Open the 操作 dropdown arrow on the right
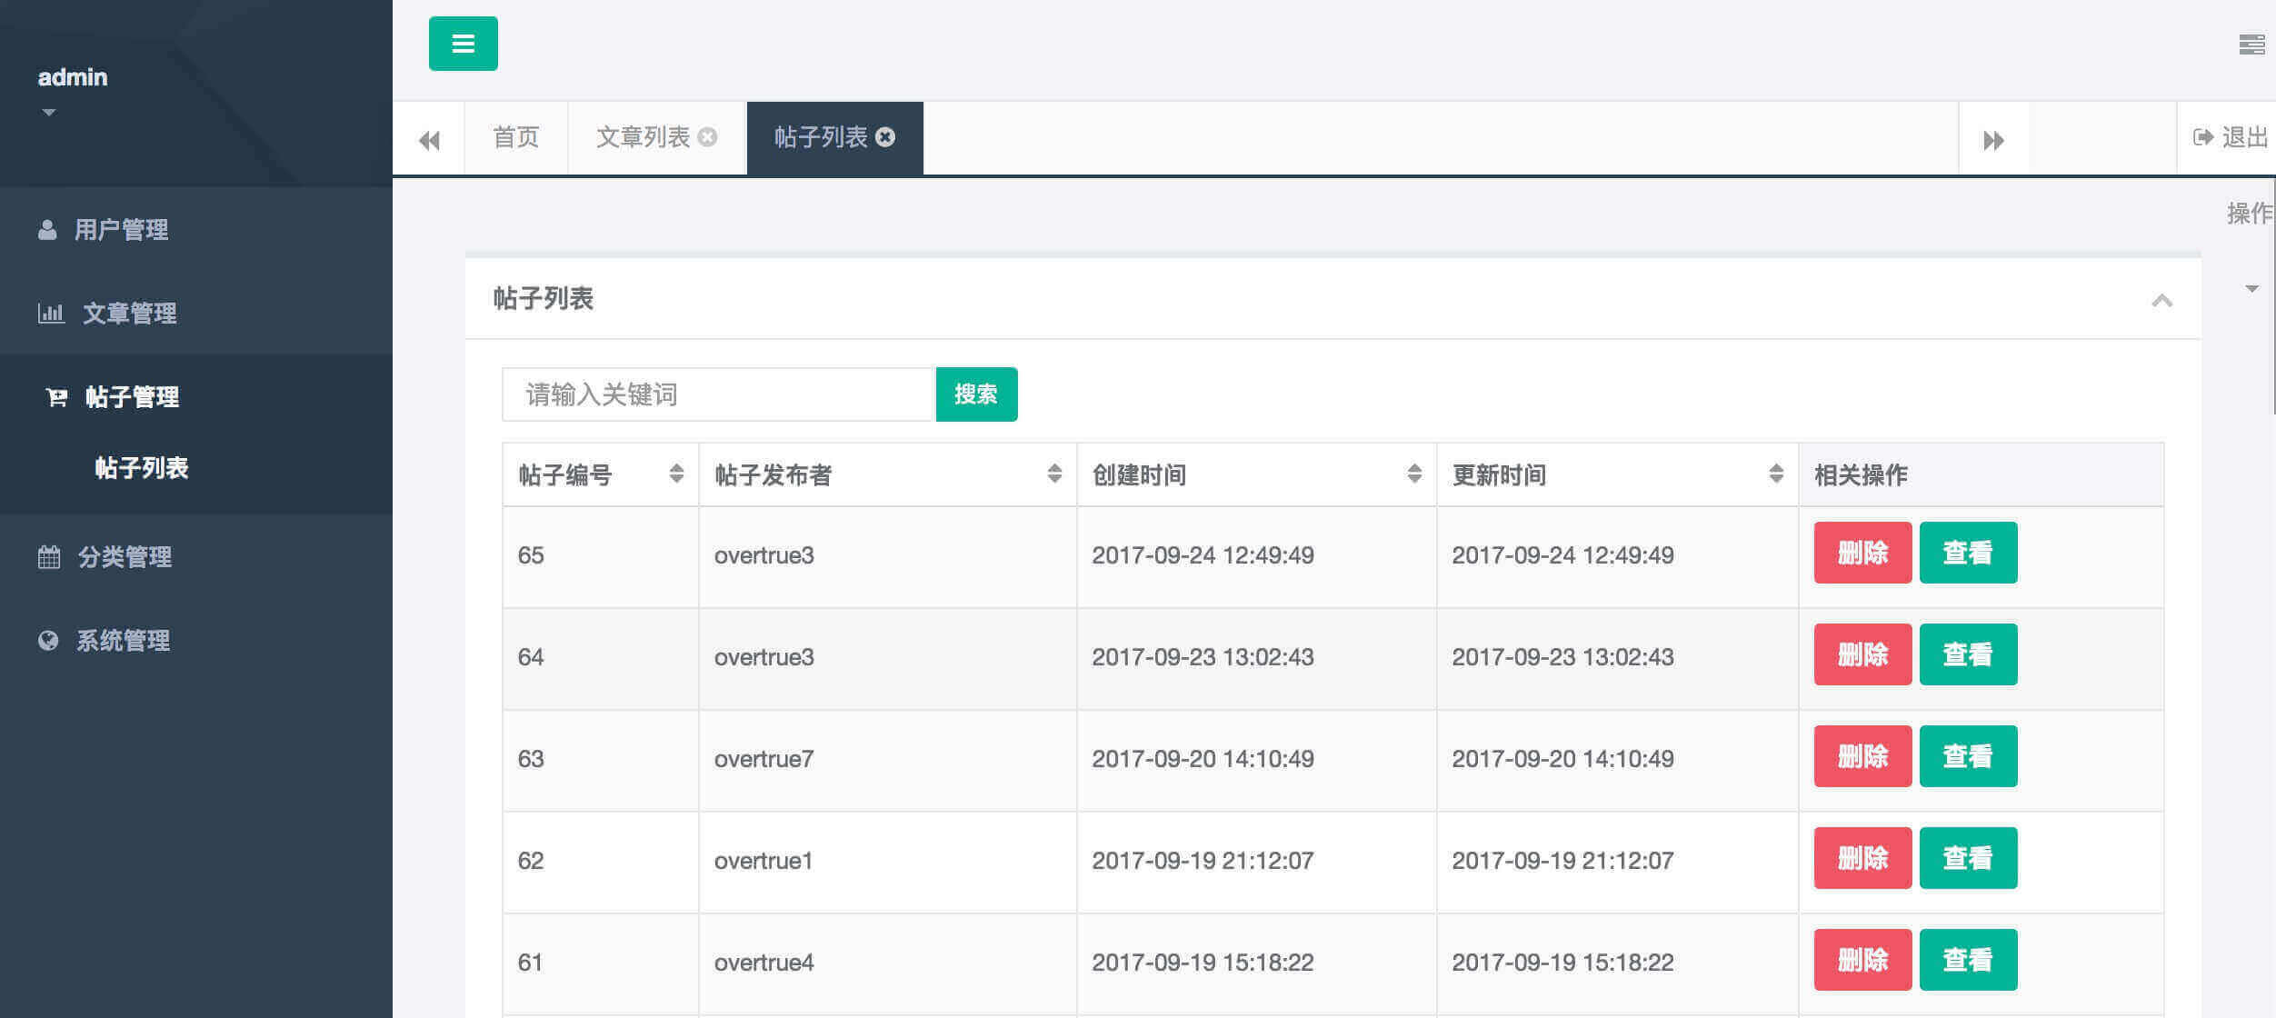The image size is (2276, 1018). pyautogui.click(x=2251, y=289)
